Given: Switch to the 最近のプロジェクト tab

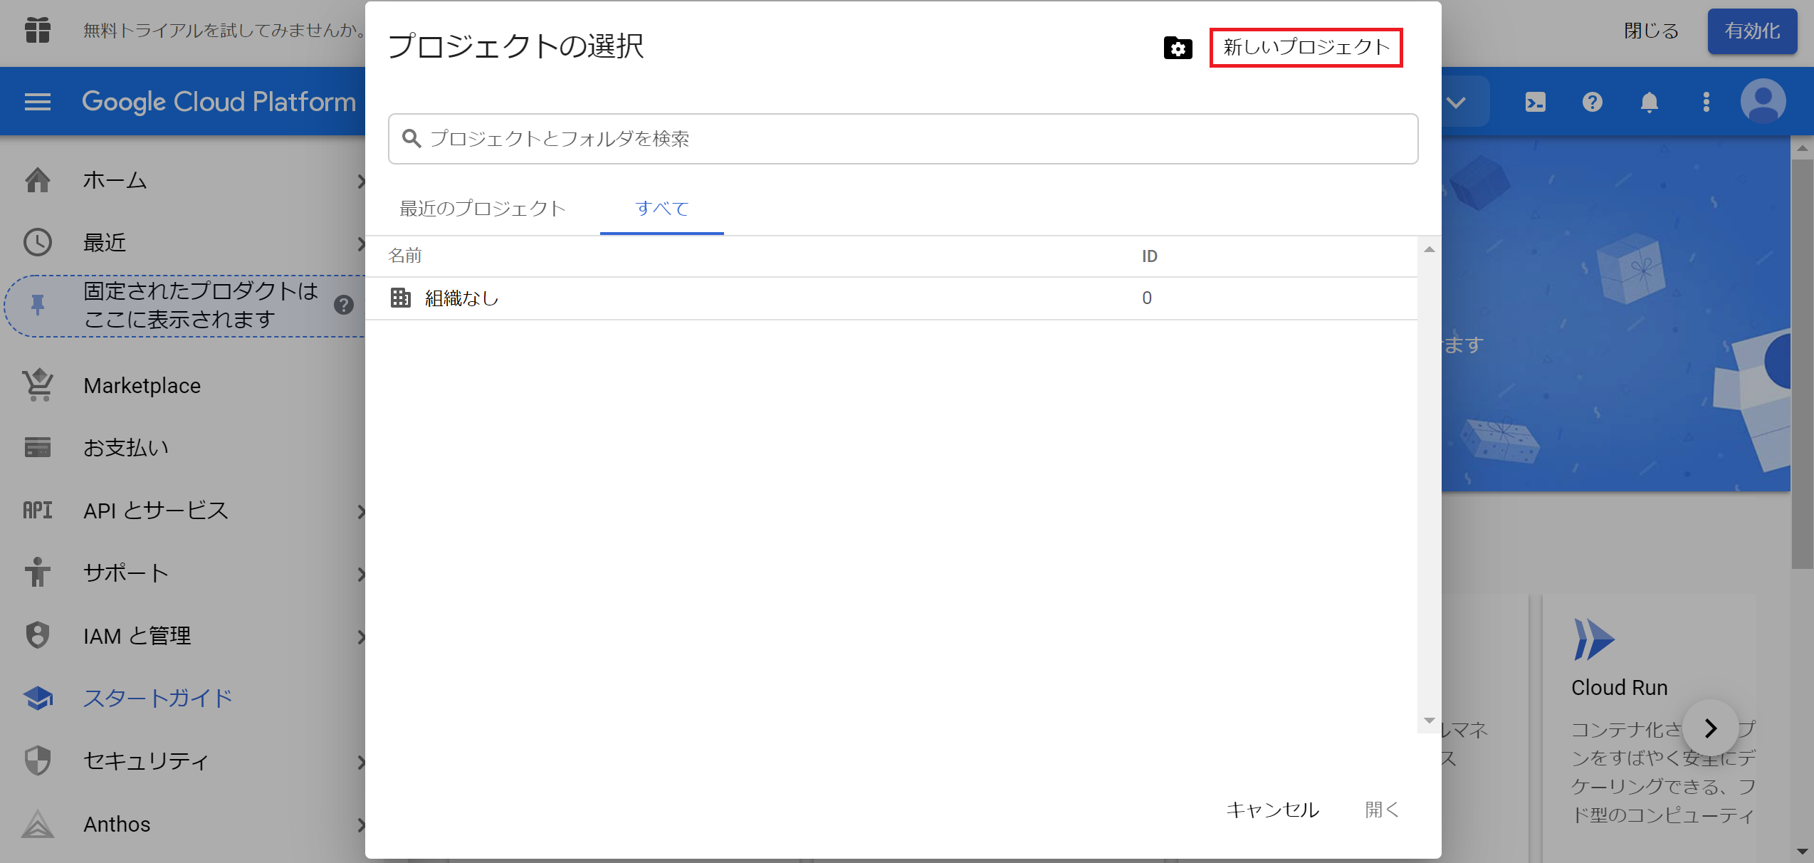Looking at the screenshot, I should click(x=482, y=209).
